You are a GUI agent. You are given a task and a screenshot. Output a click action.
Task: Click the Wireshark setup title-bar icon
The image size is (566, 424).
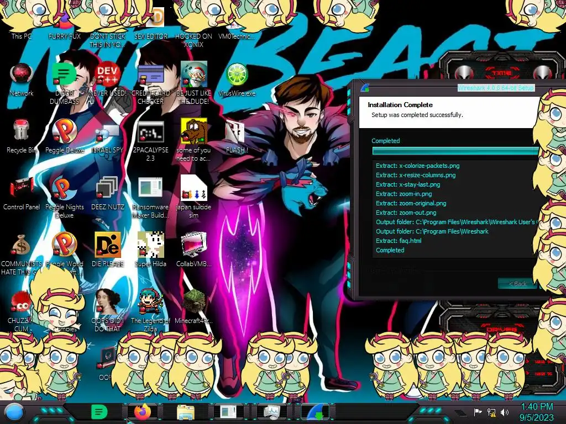[x=365, y=88]
